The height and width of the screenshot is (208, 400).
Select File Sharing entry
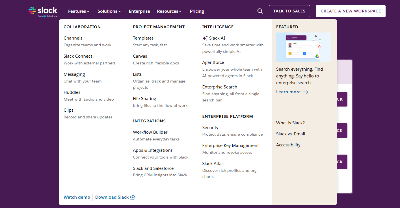[144, 99]
